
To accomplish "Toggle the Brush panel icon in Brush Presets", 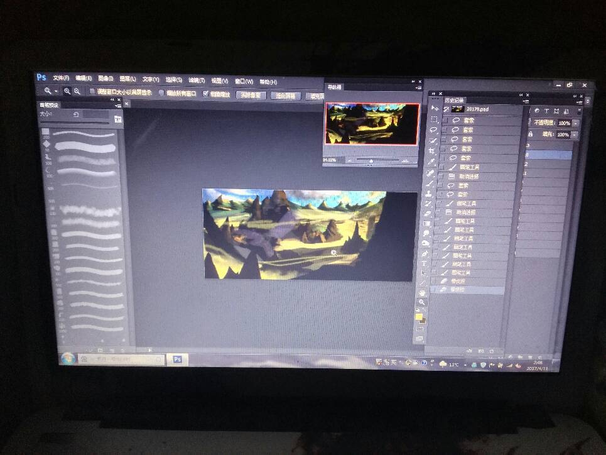I will 118,119.
